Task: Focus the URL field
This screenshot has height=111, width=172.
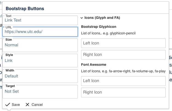Action: (40, 32)
